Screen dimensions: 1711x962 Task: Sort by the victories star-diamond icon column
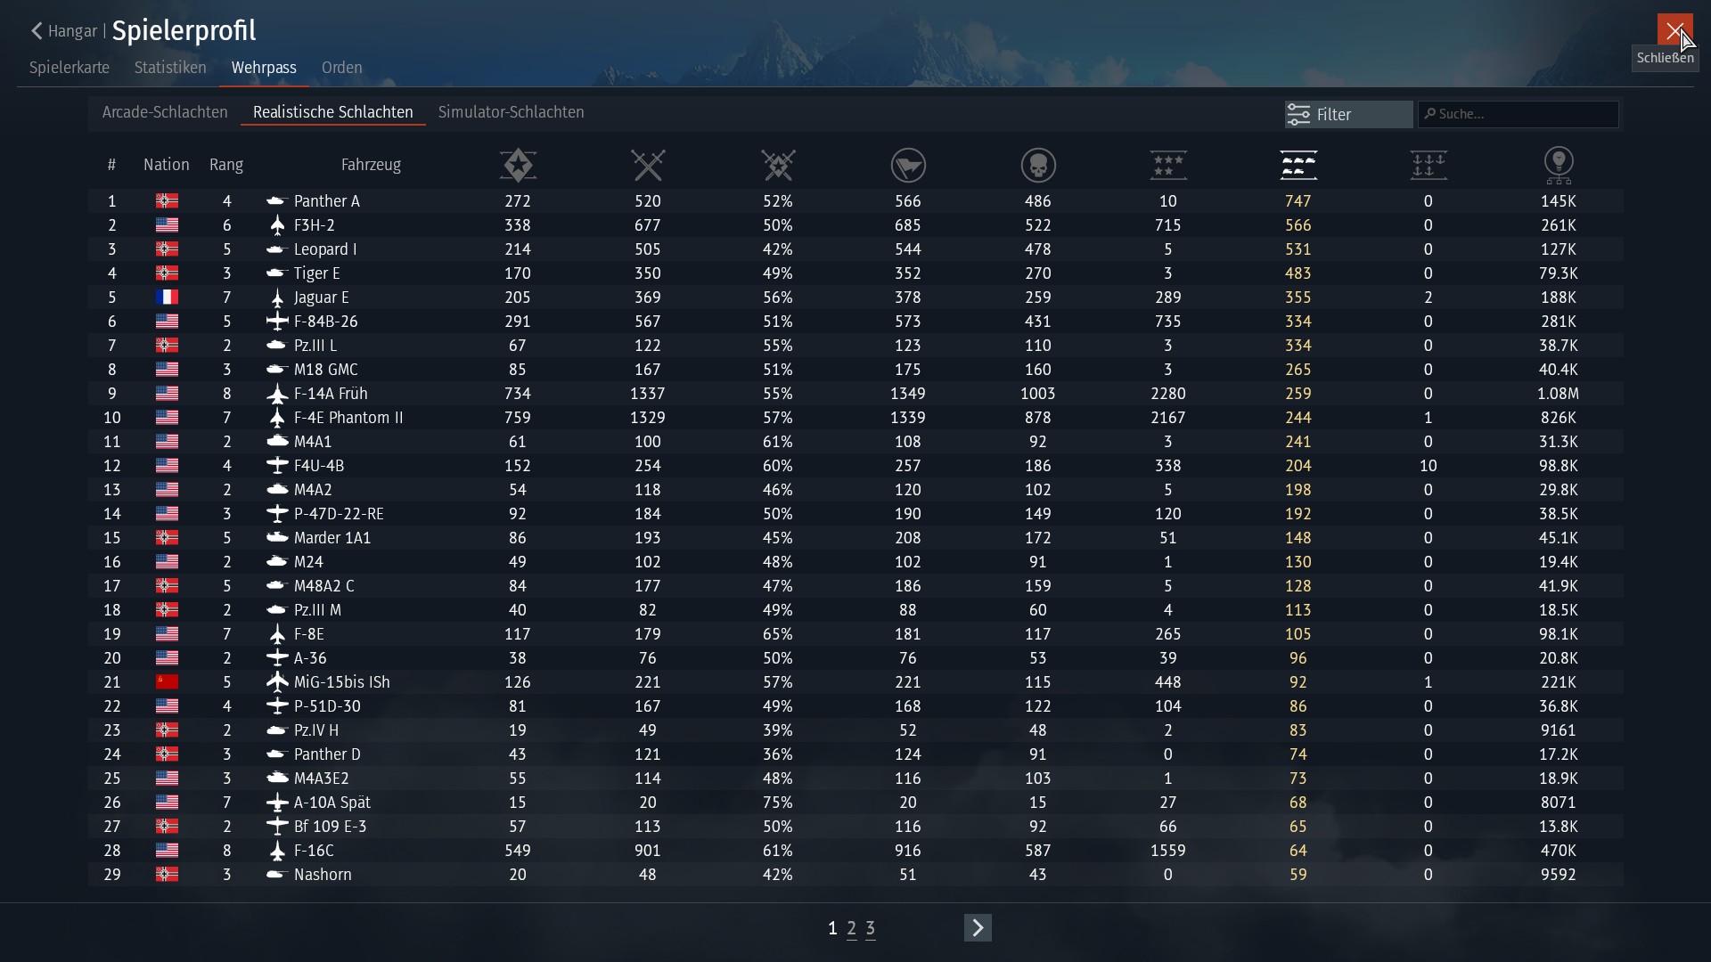(x=518, y=165)
